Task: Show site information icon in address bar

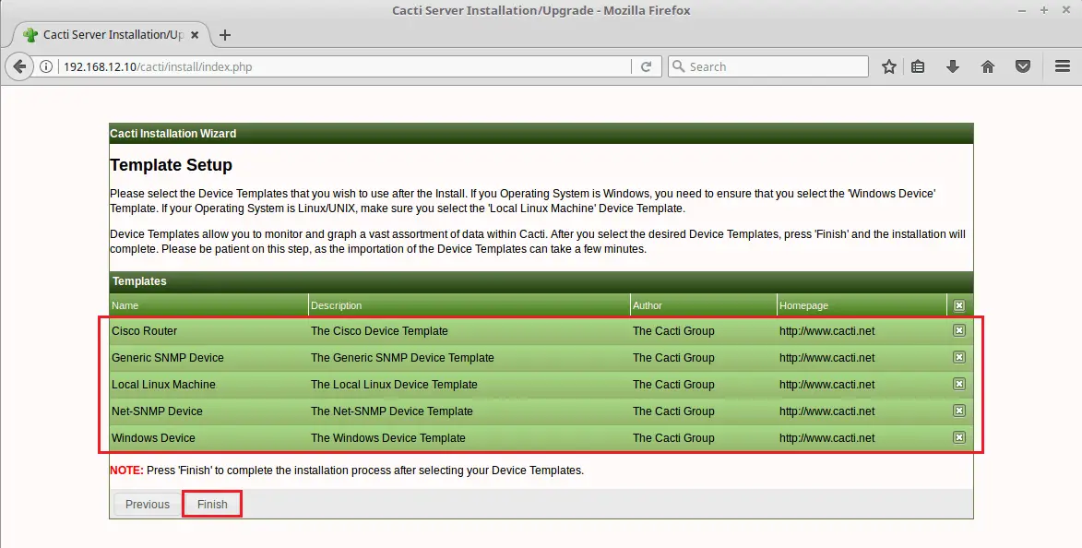Action: point(46,66)
